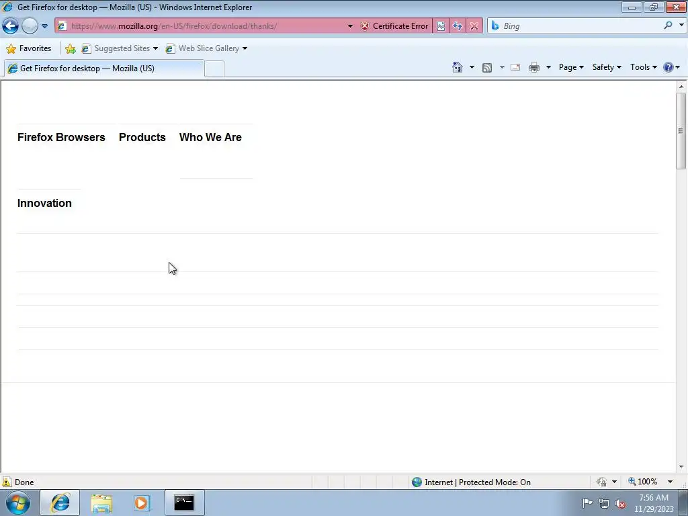Open the Favorites center
The height and width of the screenshot is (516, 688).
[x=29, y=48]
